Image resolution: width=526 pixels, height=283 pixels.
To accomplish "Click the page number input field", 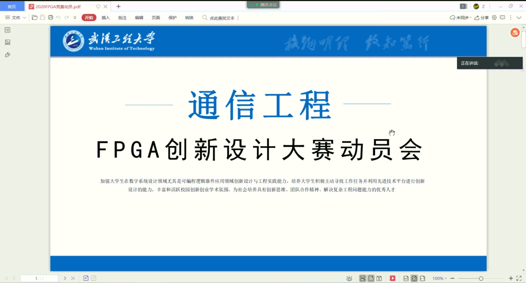I will pyautogui.click(x=39, y=278).
